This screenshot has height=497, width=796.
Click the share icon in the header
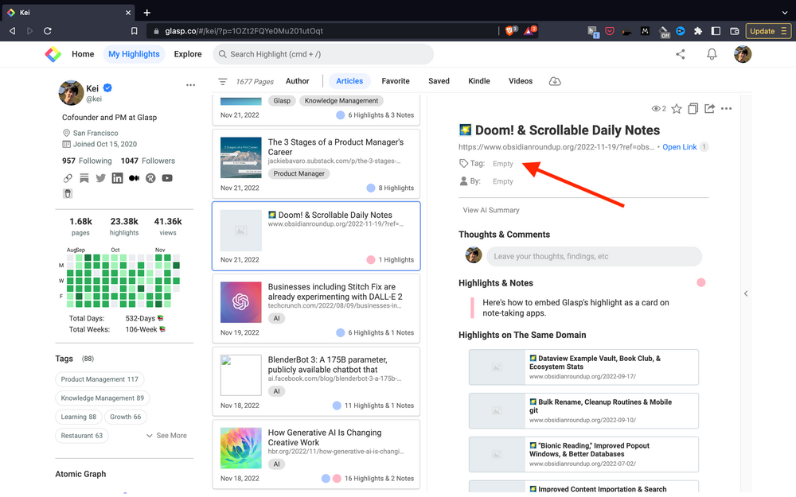(680, 54)
